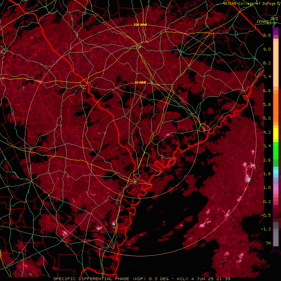
Task: Click the SPECIFIC DIFFERENTIAL PHASE (KDP) caption text
Action: pos(100,279)
